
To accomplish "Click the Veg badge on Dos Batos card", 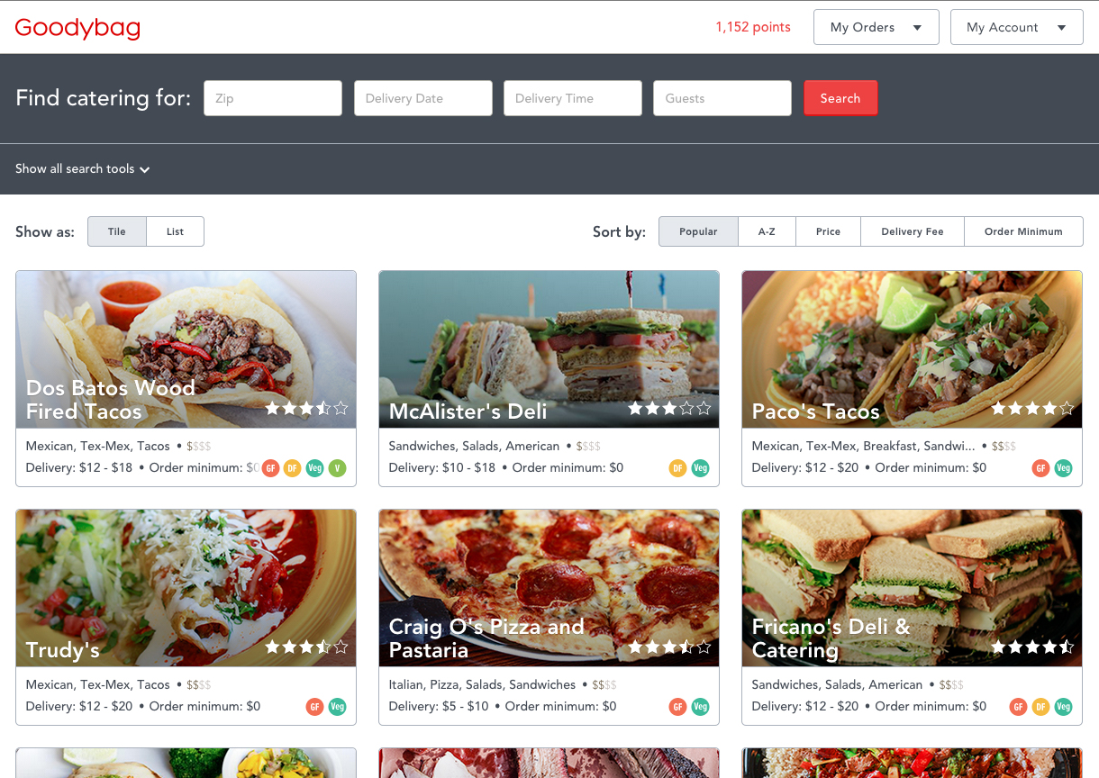I will 314,468.
